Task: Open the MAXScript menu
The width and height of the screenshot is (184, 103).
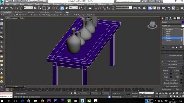Action: (x=102, y=4)
